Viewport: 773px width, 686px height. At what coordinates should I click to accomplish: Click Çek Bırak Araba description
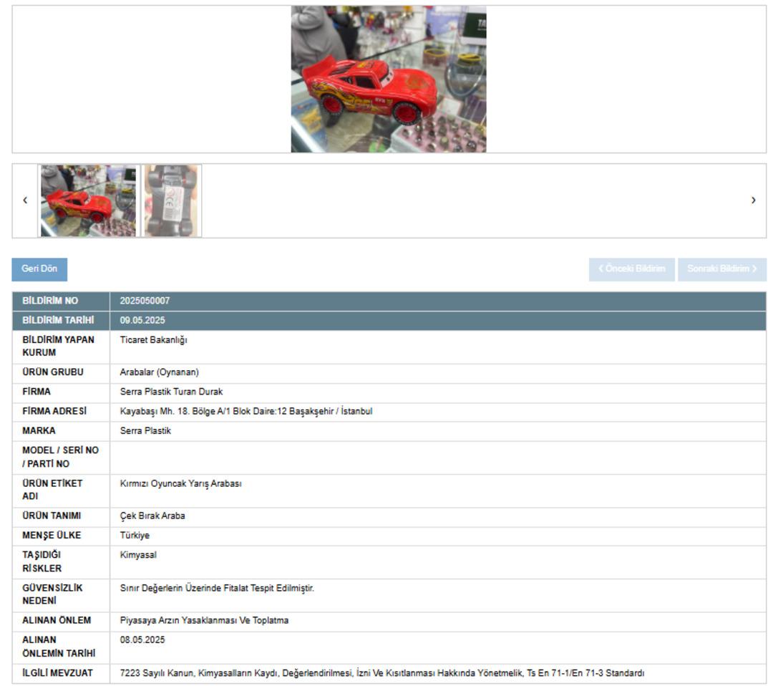pyautogui.click(x=152, y=516)
